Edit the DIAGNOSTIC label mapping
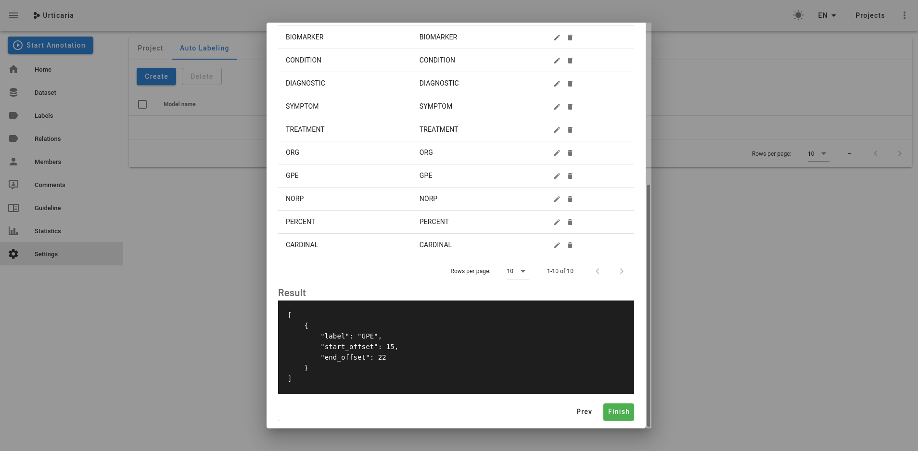The height and width of the screenshot is (451, 918). pos(557,84)
